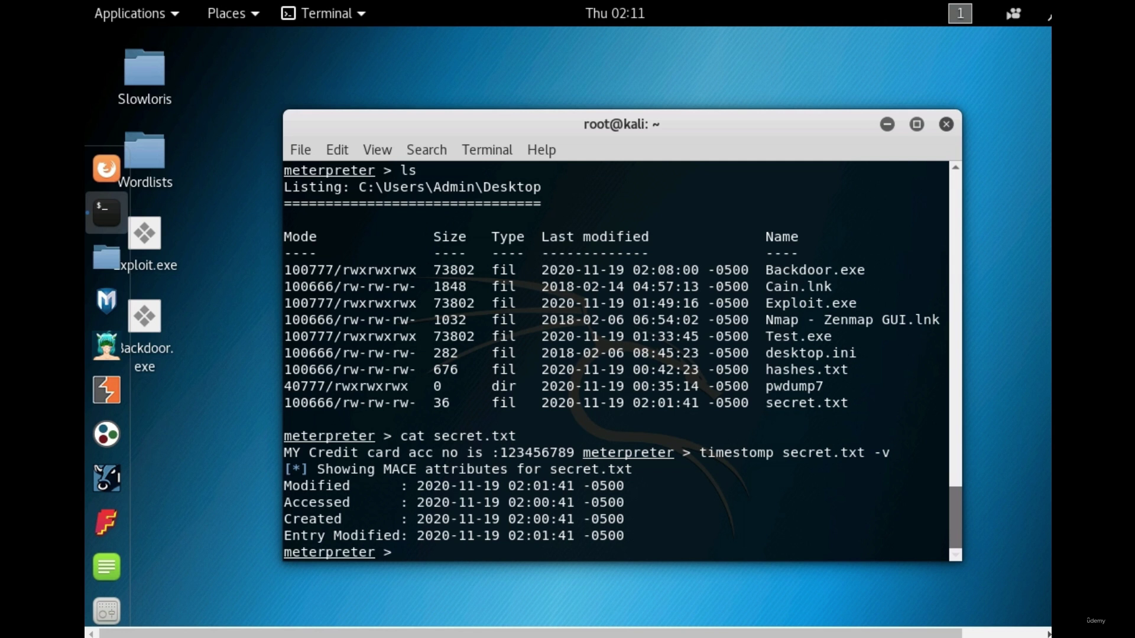Click the terminal scrollbar up arrow
The image size is (1135, 638).
(955, 168)
